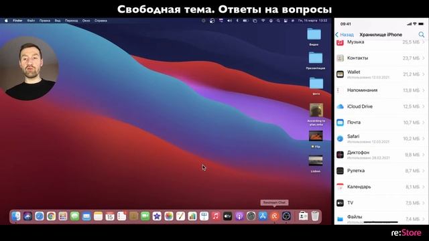Viewport: 429px width, 241px height.
Task: Click the battery icon in menu bar
Action: 245,21
